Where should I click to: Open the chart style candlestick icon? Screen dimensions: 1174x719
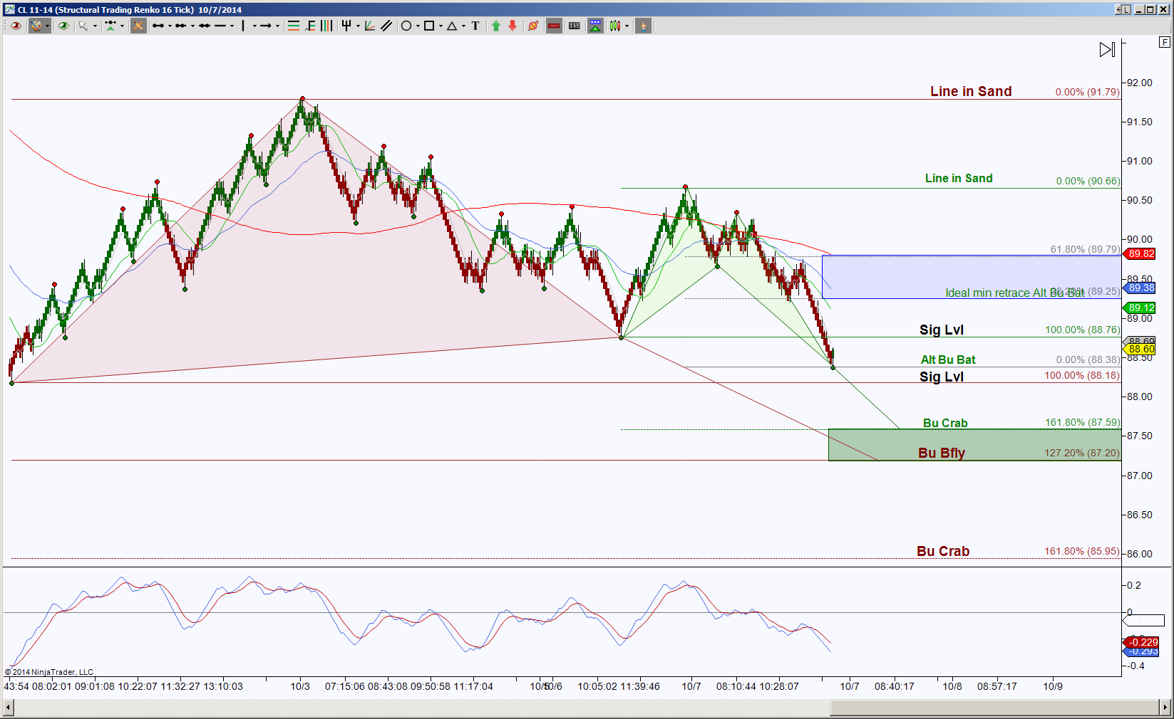point(614,26)
